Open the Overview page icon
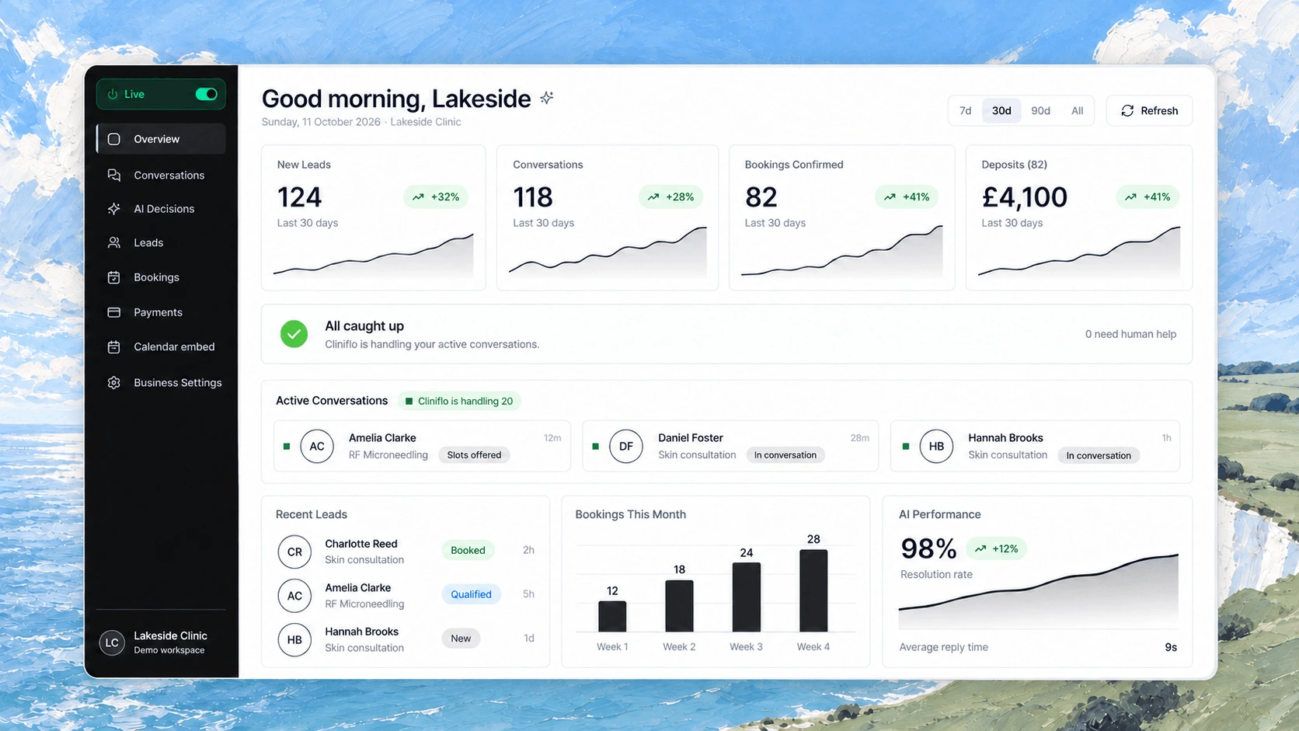The image size is (1299, 731). (x=114, y=139)
